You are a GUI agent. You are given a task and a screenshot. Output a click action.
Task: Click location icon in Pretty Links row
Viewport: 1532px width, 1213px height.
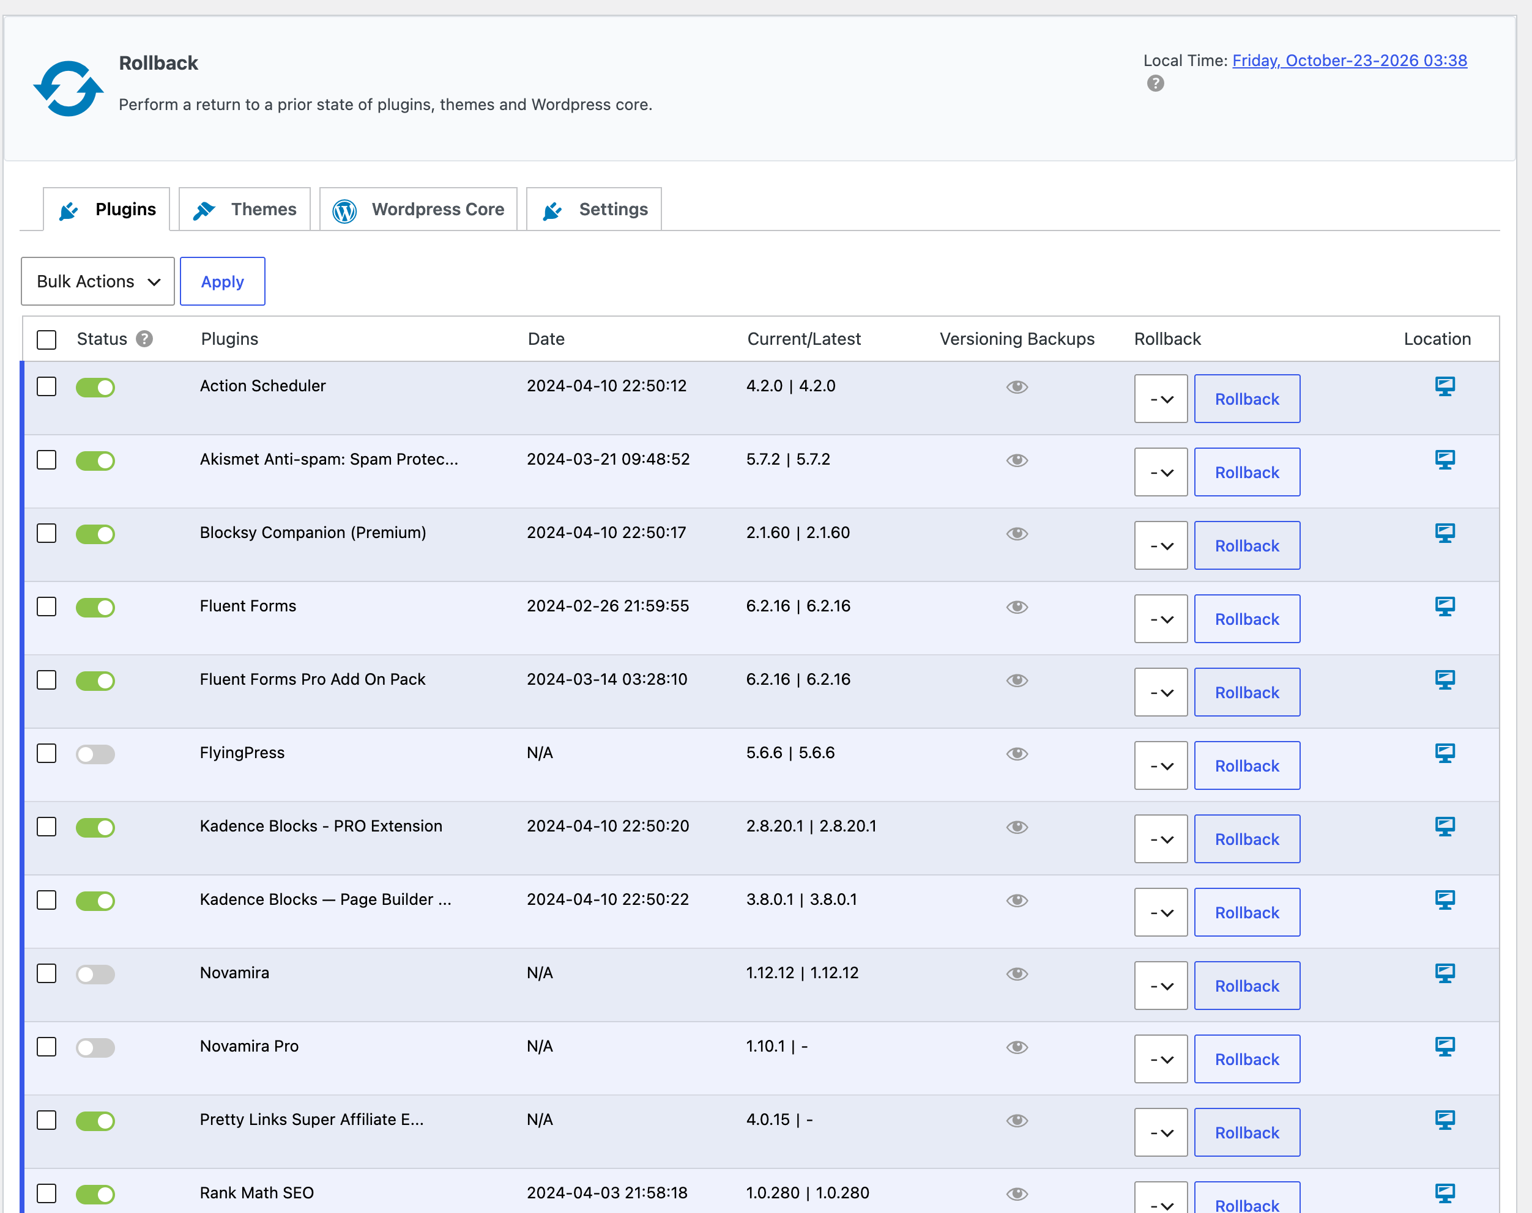click(1445, 1120)
